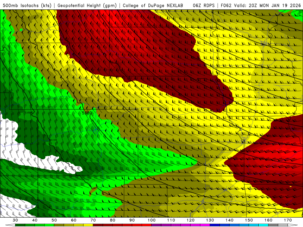The width and height of the screenshot is (303, 227).
Task: Select the dark red 70-75 kt swatch
Action: (x=98, y=225)
